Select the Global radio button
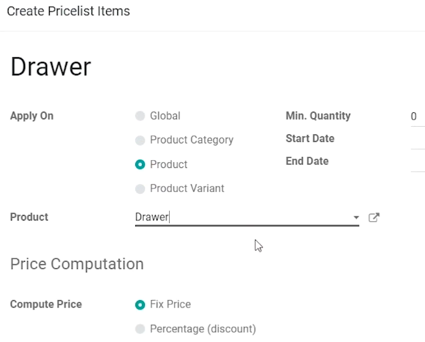 [140, 116]
